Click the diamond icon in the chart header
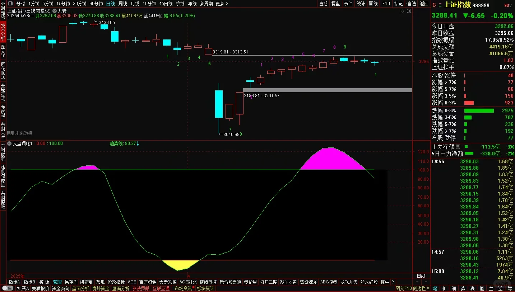Screen dimensions: 515x292 click(403, 11)
